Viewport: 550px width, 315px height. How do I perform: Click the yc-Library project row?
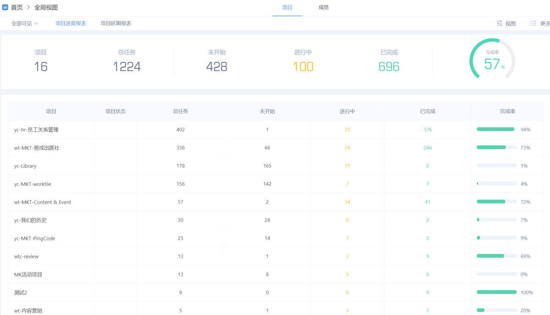click(x=25, y=166)
